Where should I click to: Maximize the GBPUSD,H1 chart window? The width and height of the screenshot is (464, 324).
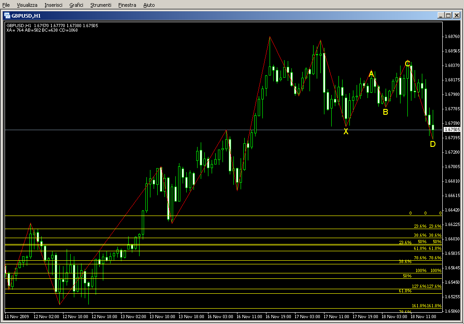pyautogui.click(x=448, y=15)
